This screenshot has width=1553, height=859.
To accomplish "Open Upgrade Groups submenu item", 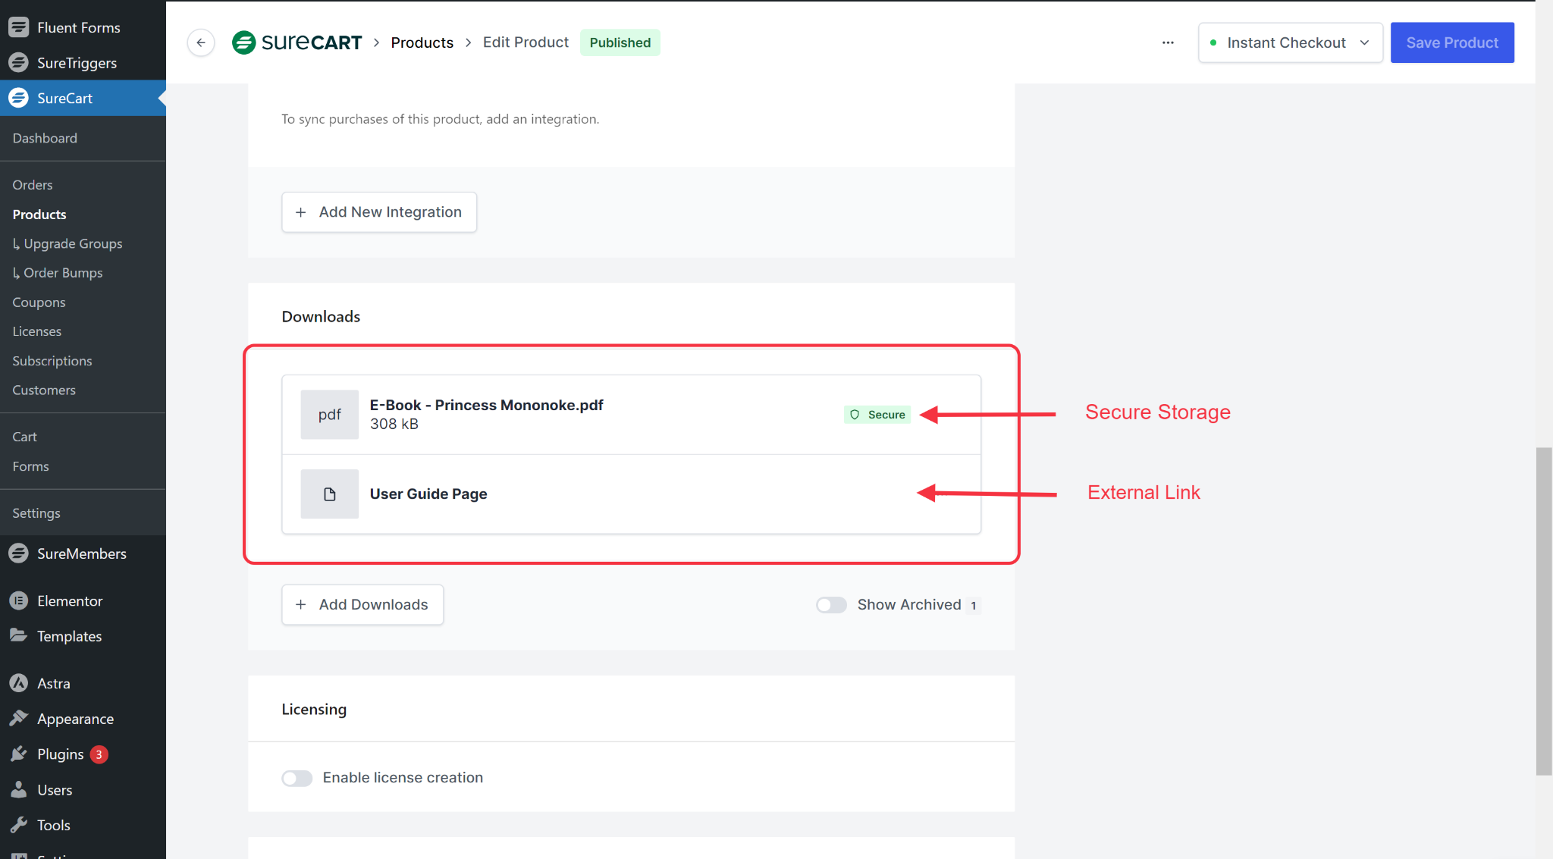I will (73, 243).
